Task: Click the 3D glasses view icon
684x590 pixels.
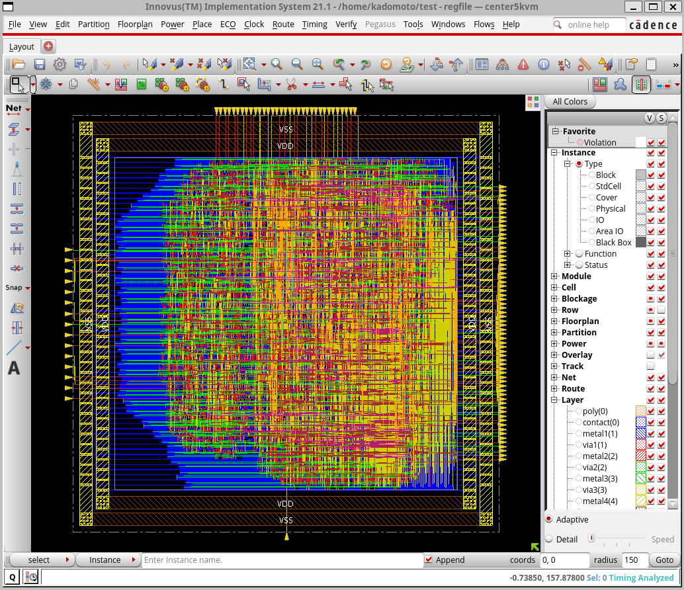Action: tap(663, 85)
